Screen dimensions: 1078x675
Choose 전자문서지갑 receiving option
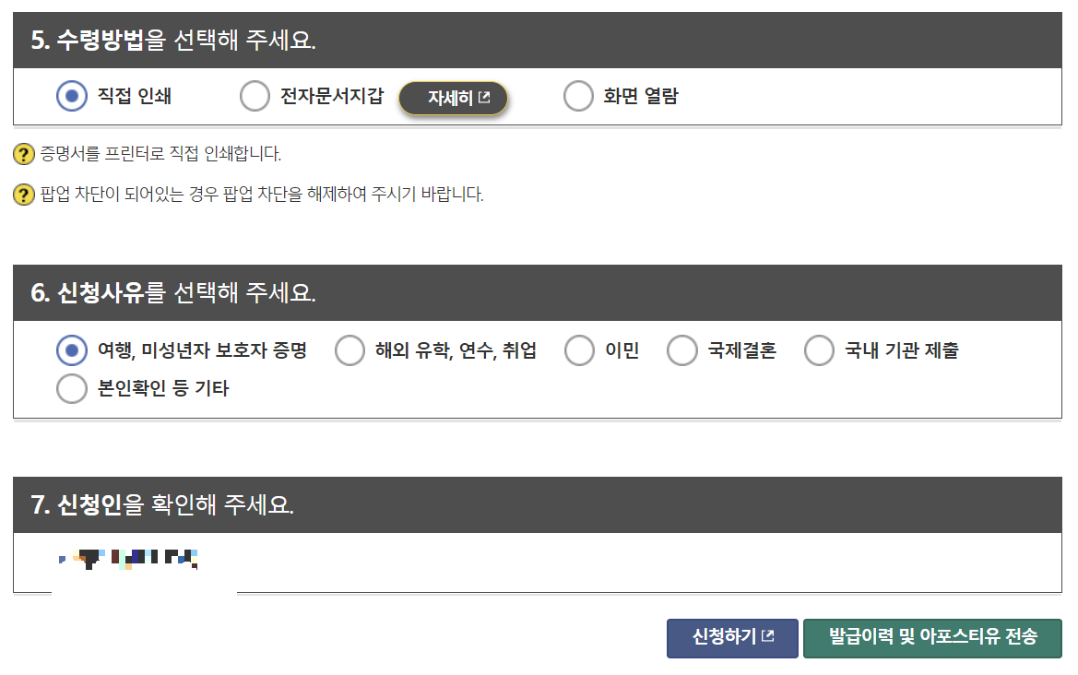point(255,95)
